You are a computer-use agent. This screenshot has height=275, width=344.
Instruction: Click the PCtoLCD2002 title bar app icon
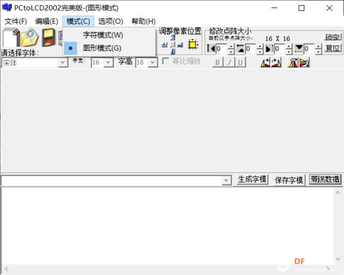point(7,8)
